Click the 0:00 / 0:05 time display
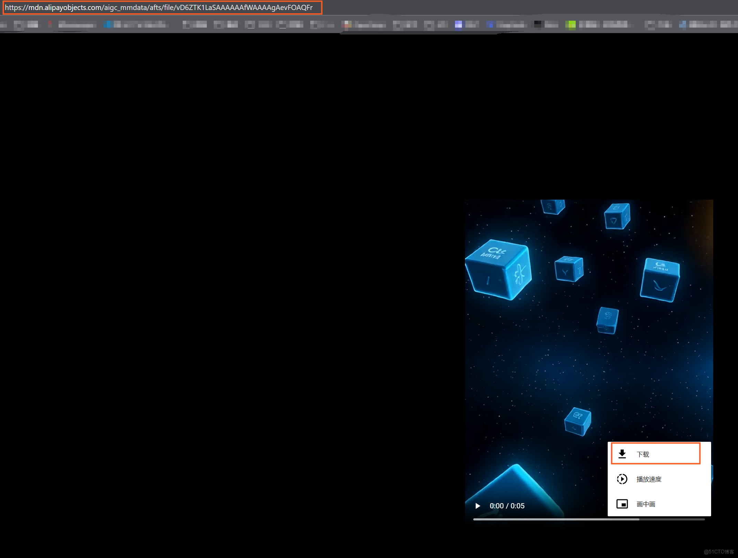This screenshot has height=558, width=738. point(507,506)
